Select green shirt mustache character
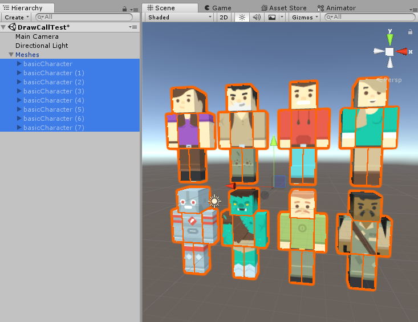Viewport: 418px width, 322px height. tap(303, 237)
